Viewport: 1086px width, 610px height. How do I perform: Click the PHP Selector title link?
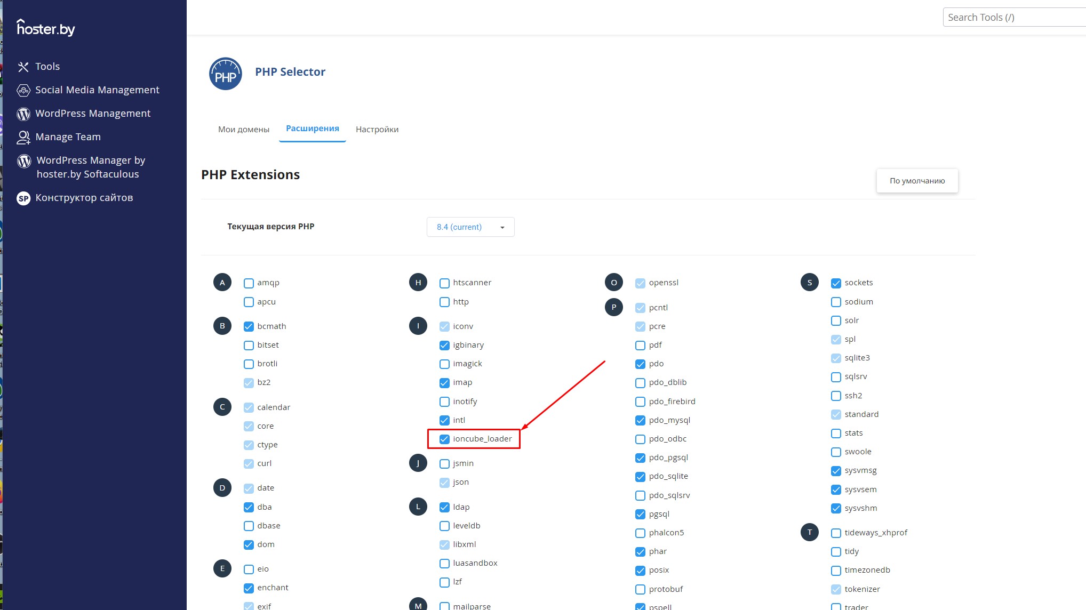[x=290, y=72]
